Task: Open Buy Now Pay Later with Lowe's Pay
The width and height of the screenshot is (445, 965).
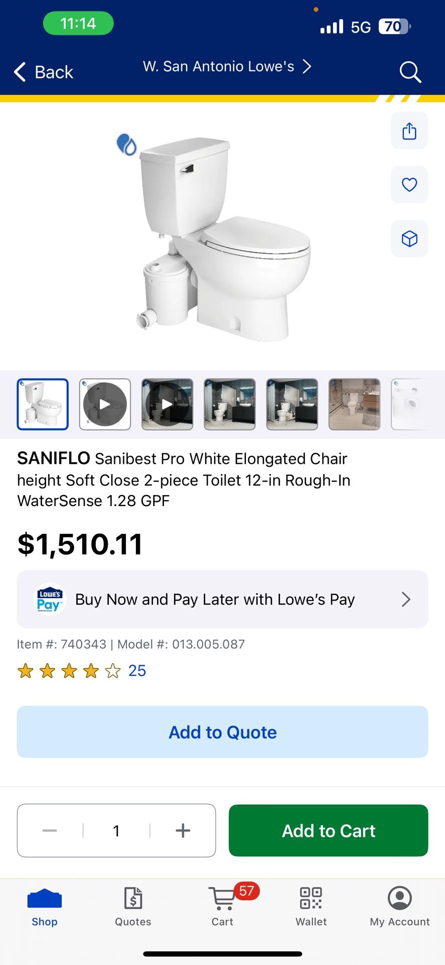Action: click(222, 599)
